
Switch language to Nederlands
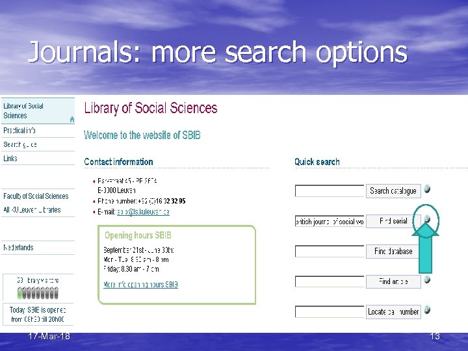click(38, 248)
